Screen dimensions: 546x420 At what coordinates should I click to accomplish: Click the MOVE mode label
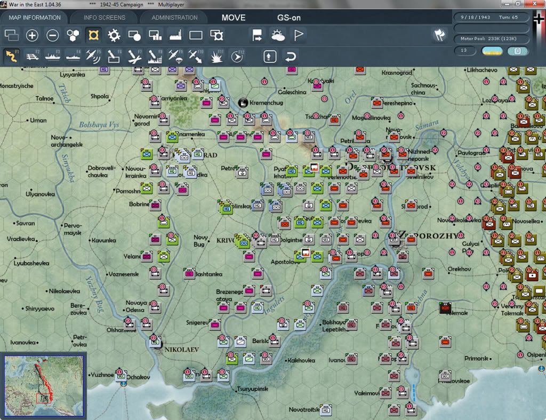(x=234, y=18)
